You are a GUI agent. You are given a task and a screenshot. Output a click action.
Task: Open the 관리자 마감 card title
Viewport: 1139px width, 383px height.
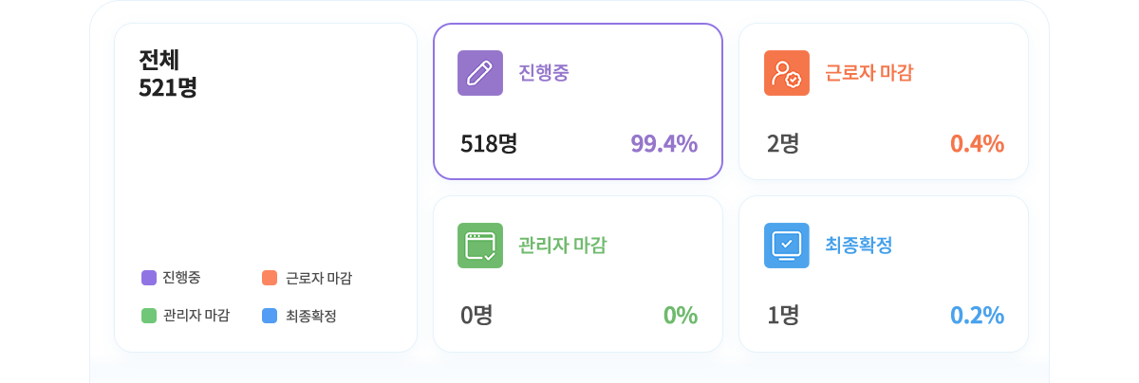pyautogui.click(x=563, y=246)
